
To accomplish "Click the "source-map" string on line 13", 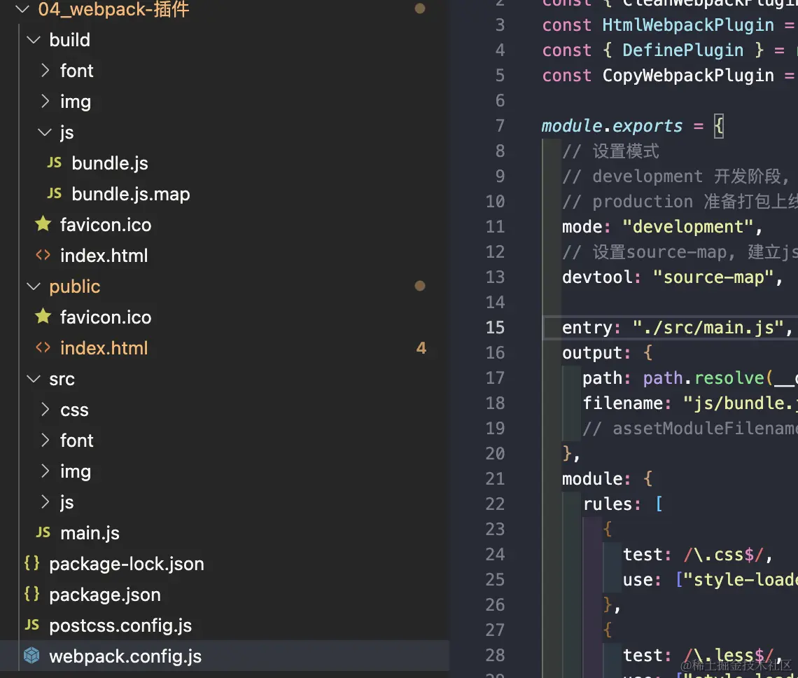I will [713, 277].
